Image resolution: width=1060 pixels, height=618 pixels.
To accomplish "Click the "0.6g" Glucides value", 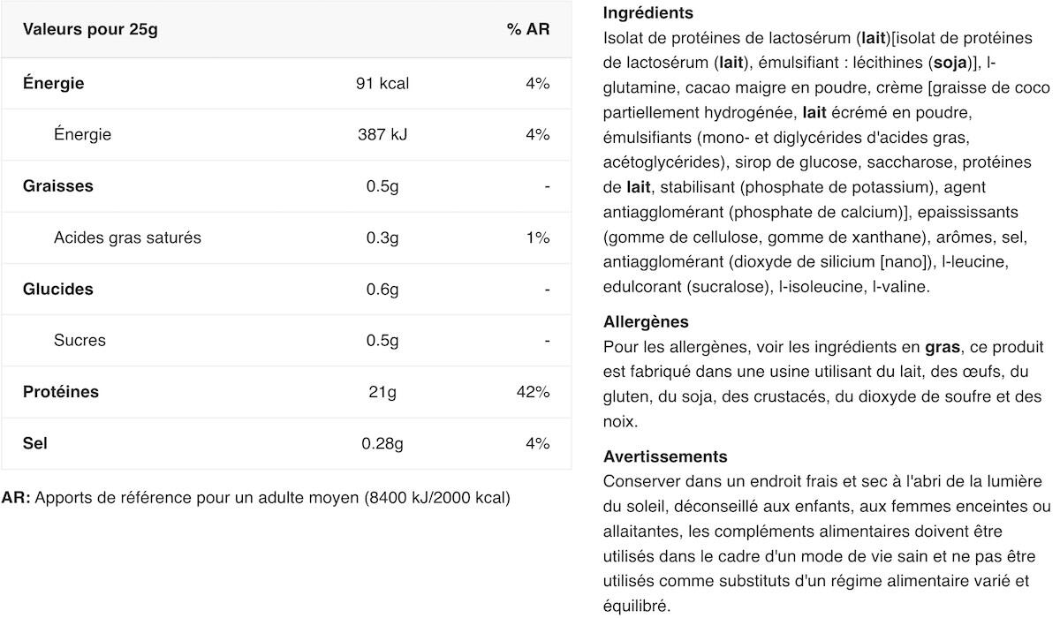I will (x=382, y=289).
